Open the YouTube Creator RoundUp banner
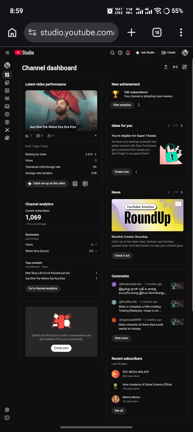Screen dimensions: 193x432 pyautogui.click(x=147, y=215)
